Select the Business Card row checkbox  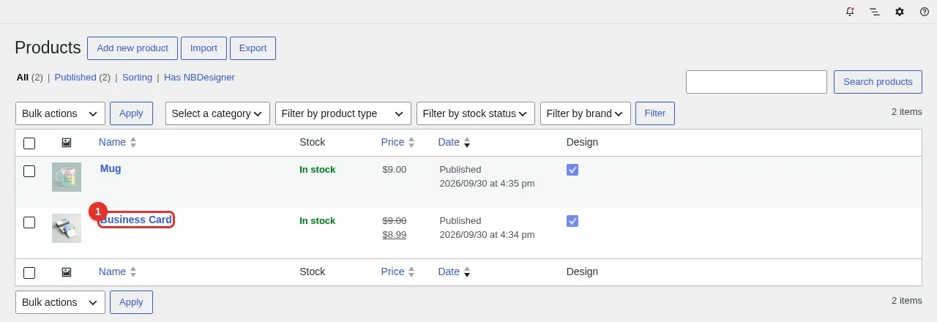[x=29, y=222]
